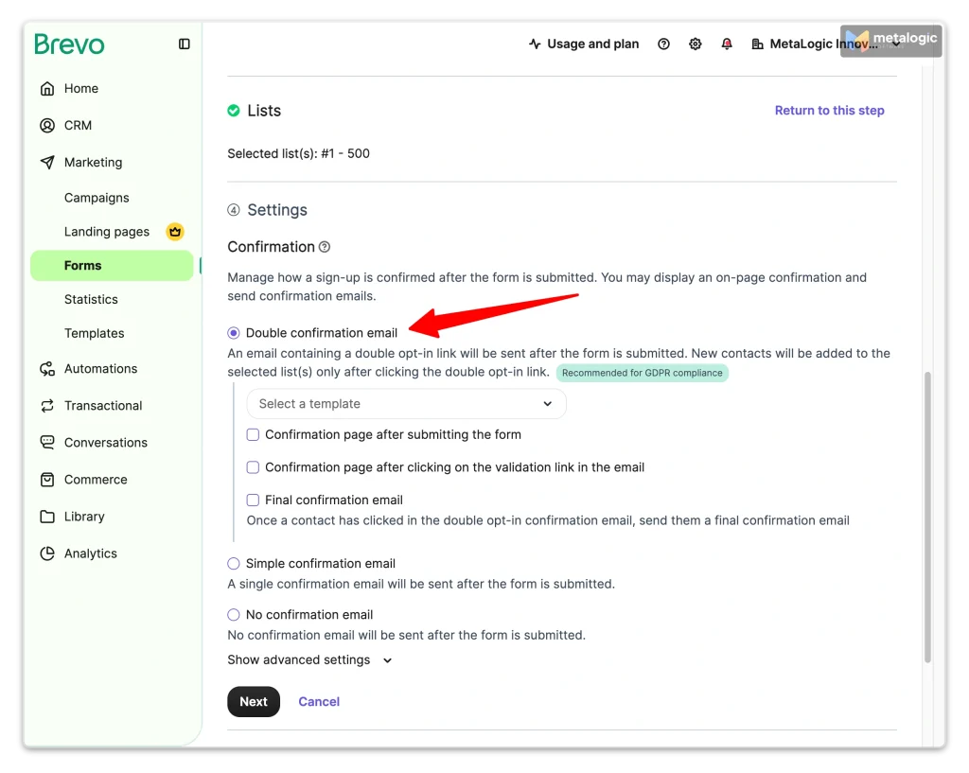Open Conversations section
This screenshot has height=773, width=969.
click(x=106, y=443)
